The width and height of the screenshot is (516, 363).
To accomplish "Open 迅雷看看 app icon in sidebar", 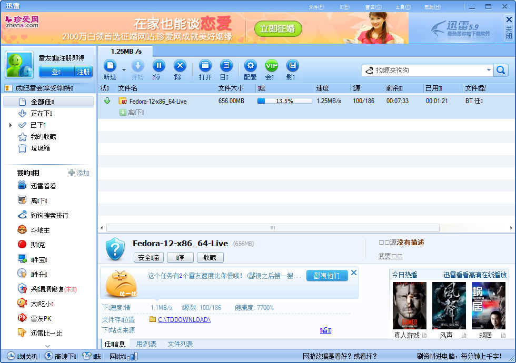I will pyautogui.click(x=22, y=185).
